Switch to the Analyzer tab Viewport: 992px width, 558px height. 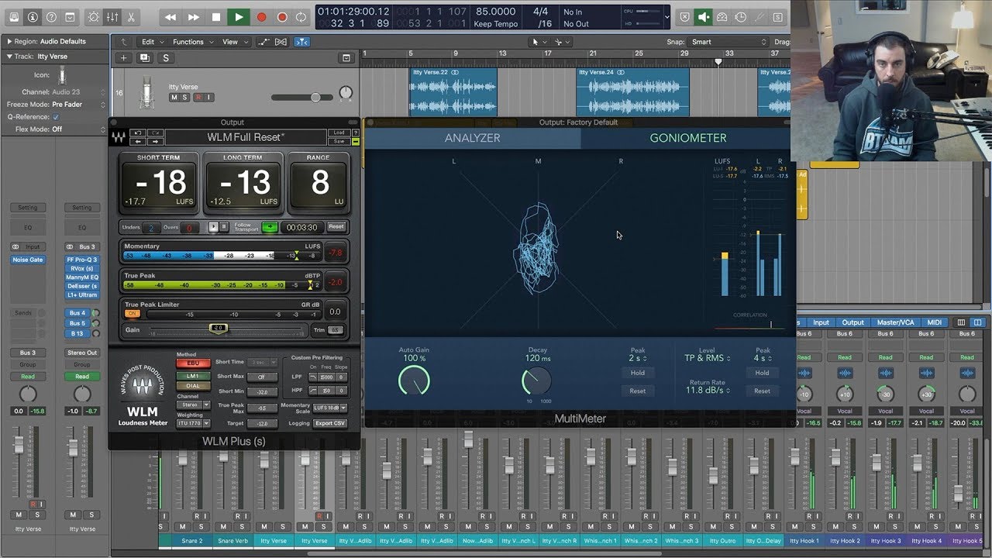point(472,138)
